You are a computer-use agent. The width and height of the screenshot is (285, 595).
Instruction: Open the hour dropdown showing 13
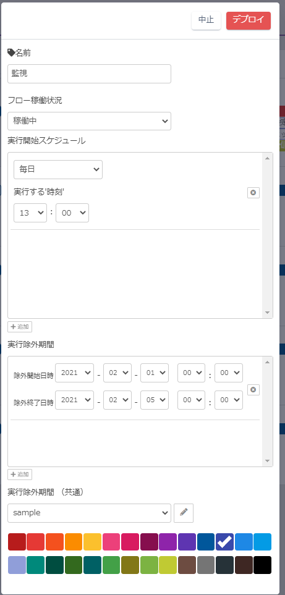pos(30,213)
